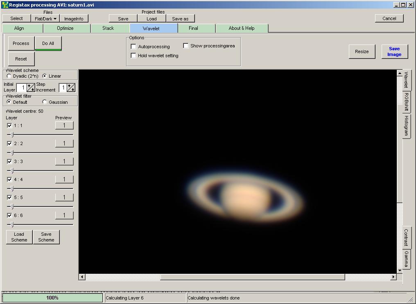Viewport: 416px width, 304px height.
Task: Click Preview button for layer 2 : 2
Action: point(64,143)
